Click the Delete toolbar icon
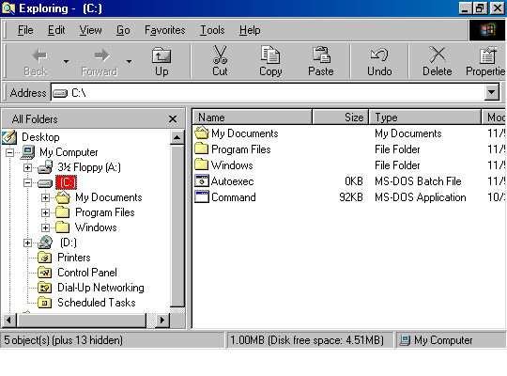 [x=438, y=55]
